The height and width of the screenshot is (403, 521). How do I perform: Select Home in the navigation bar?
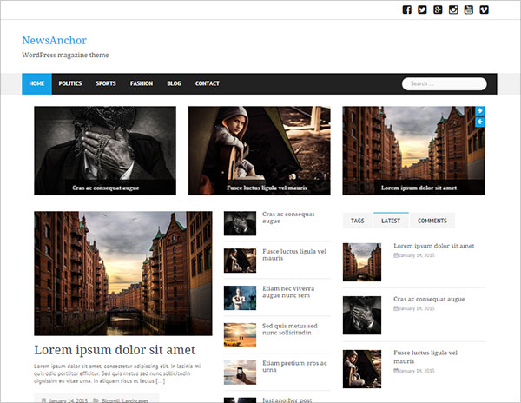click(36, 83)
